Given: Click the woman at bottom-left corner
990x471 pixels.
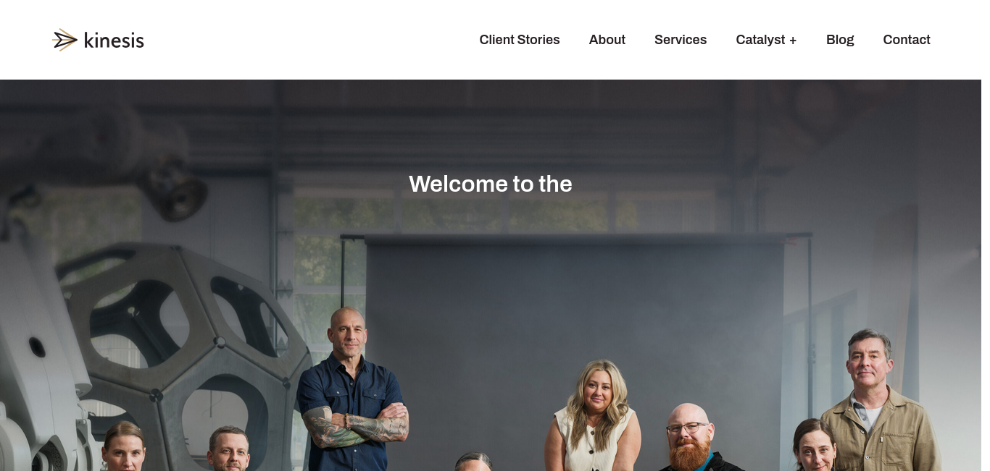Looking at the screenshot, I should pyautogui.click(x=124, y=446).
